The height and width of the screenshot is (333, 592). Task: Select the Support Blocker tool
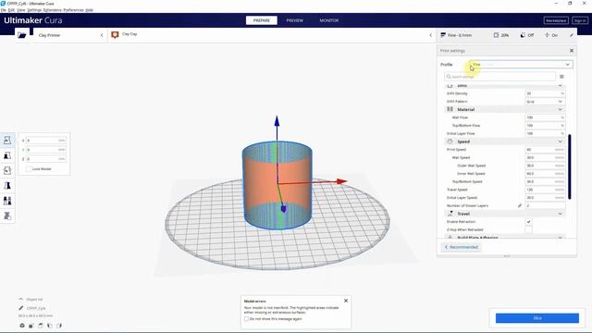point(7,216)
